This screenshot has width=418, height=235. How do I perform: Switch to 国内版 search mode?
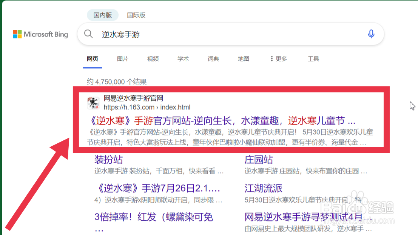pyautogui.click(x=103, y=15)
